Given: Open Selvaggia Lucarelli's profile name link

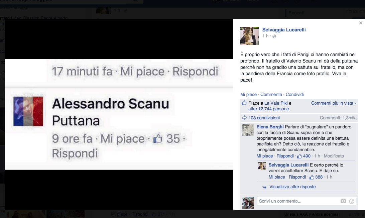Looking at the screenshot, I should [284, 30].
